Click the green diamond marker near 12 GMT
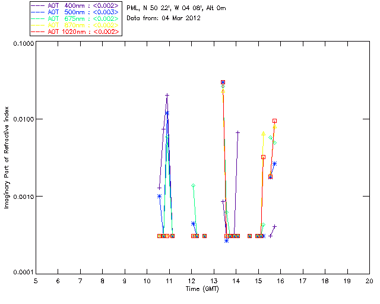This screenshot has height=304, width=380. click(x=193, y=186)
